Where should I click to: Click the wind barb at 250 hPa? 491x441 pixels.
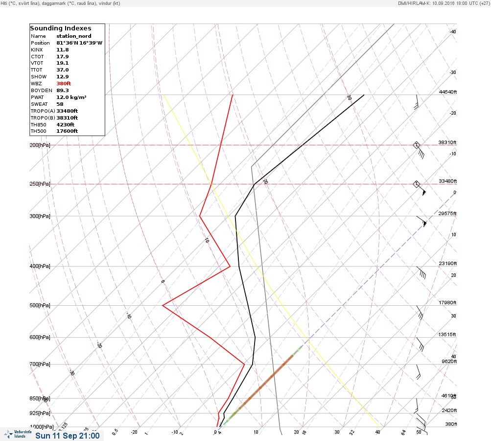tap(420, 188)
